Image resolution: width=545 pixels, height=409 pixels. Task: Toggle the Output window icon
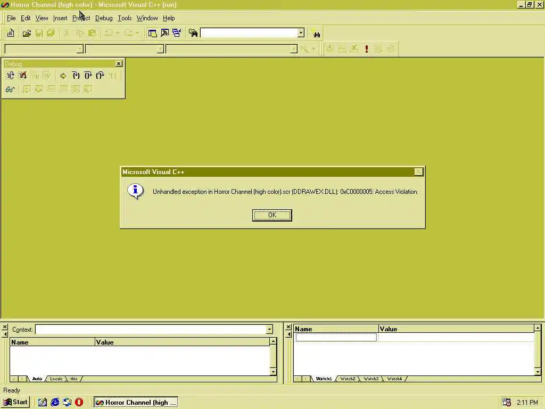(165, 33)
